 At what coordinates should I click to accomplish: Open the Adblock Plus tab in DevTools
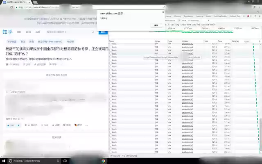[x=235, y=16]
